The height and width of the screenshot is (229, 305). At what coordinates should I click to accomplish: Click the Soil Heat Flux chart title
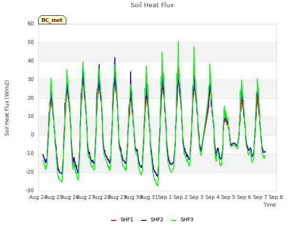tap(152, 5)
